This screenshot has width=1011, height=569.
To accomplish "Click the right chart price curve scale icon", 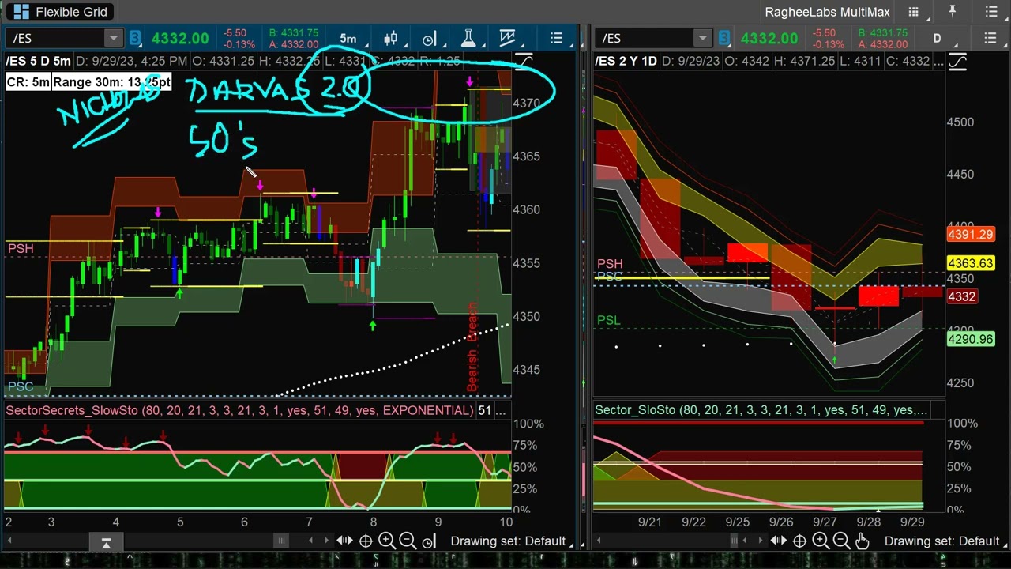I will click(957, 62).
